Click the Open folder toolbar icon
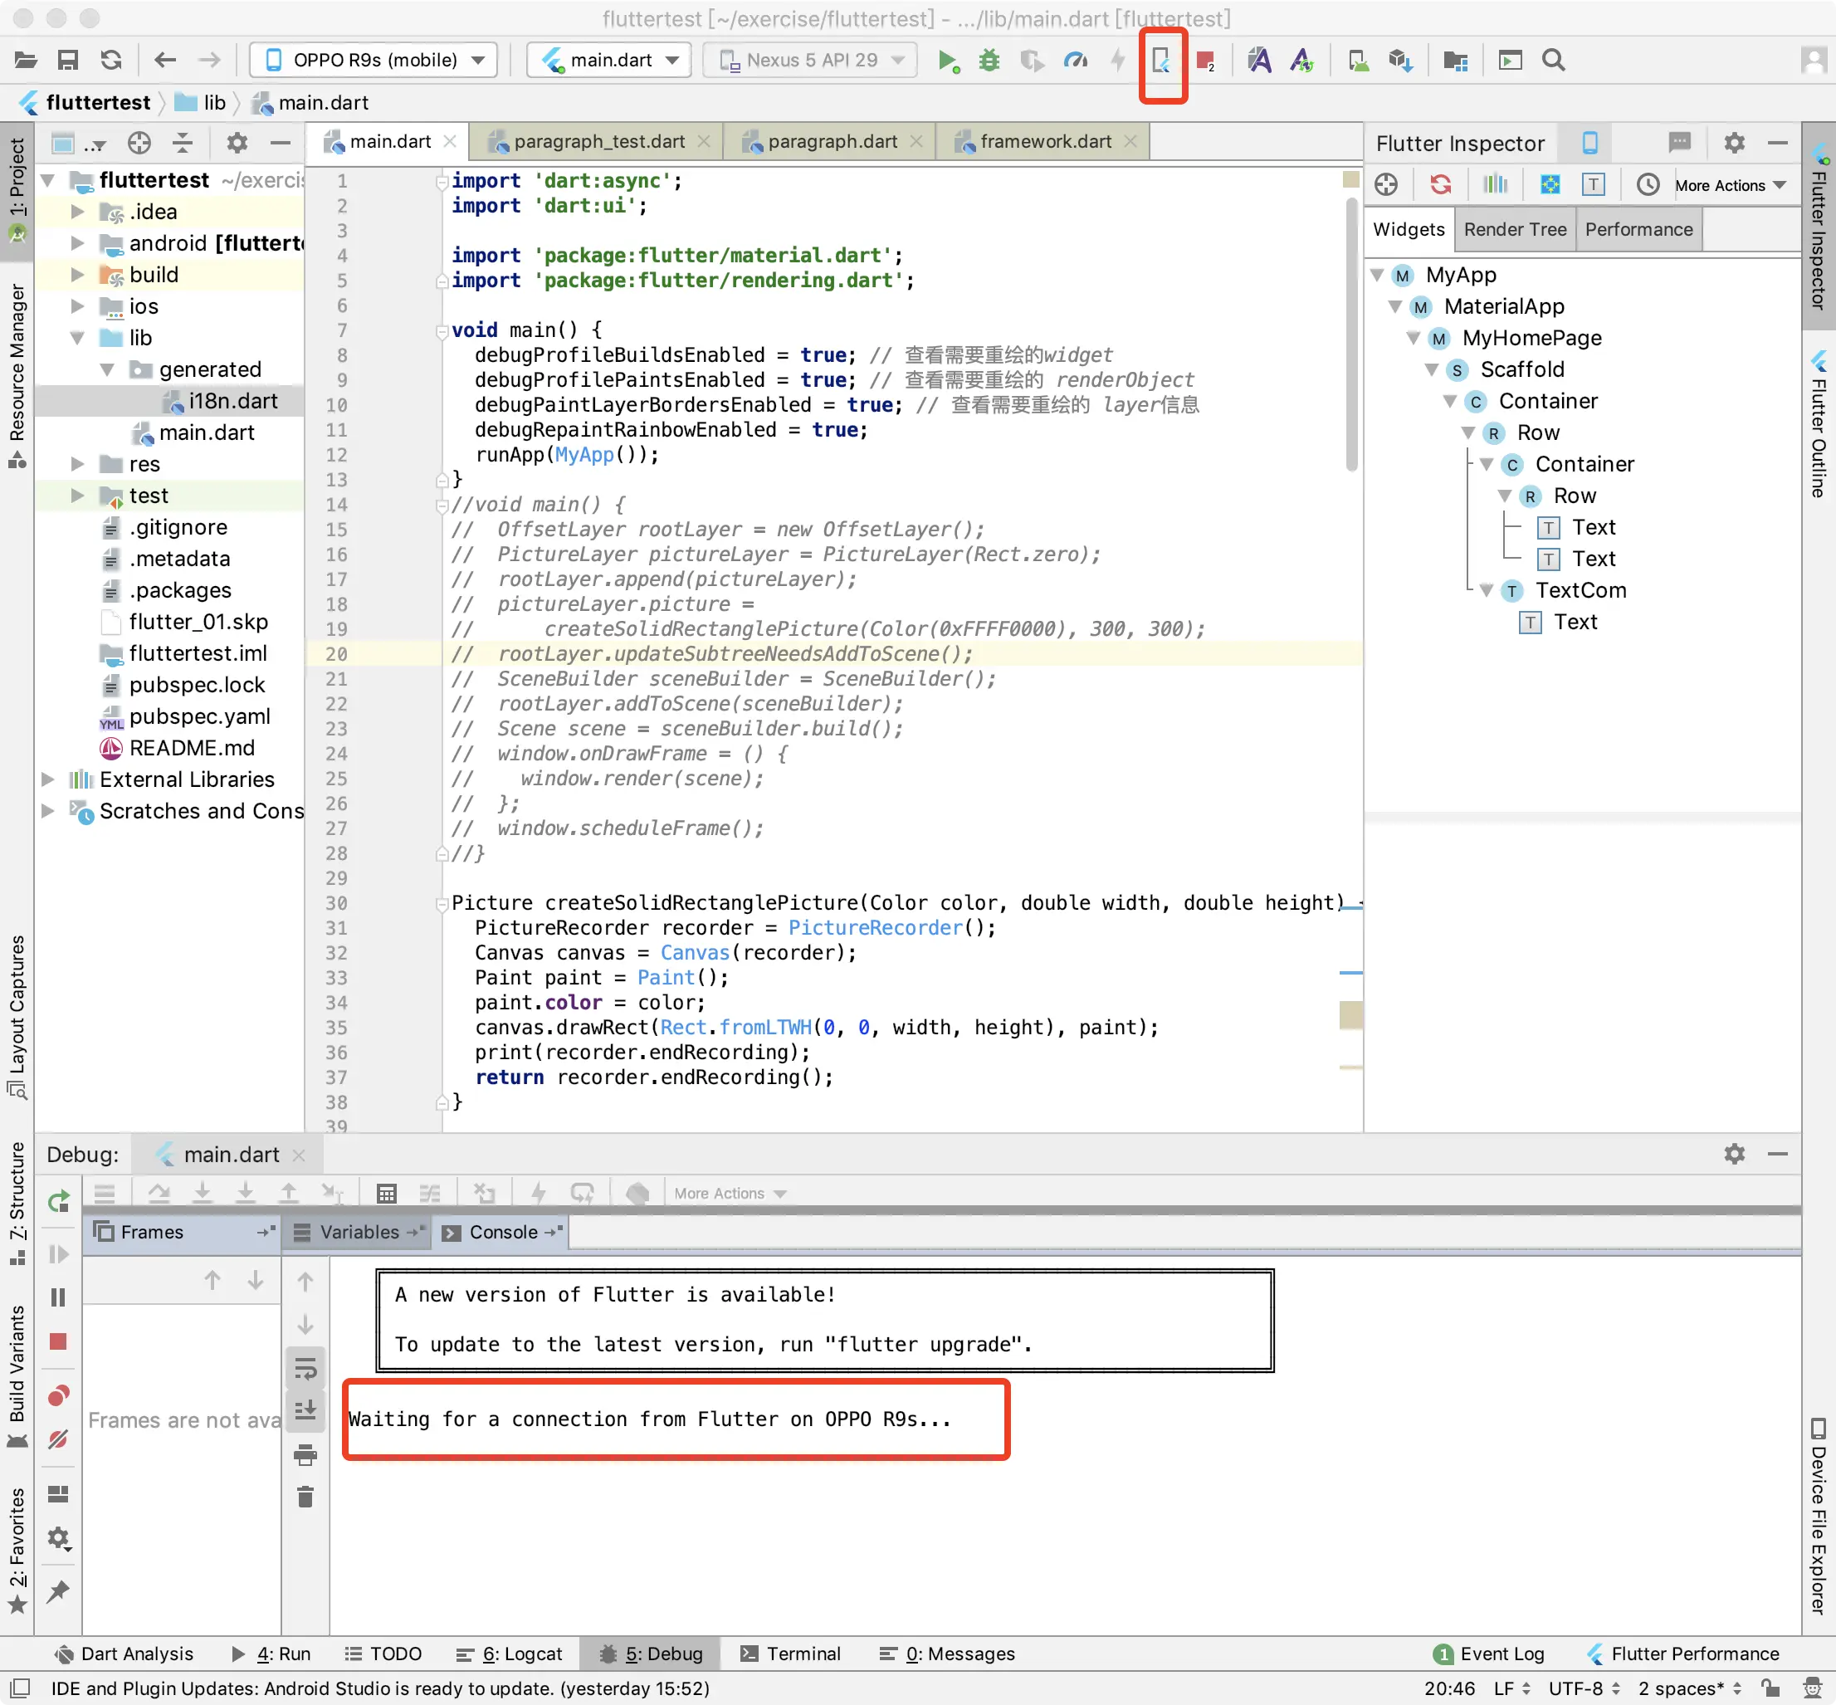 [26, 61]
